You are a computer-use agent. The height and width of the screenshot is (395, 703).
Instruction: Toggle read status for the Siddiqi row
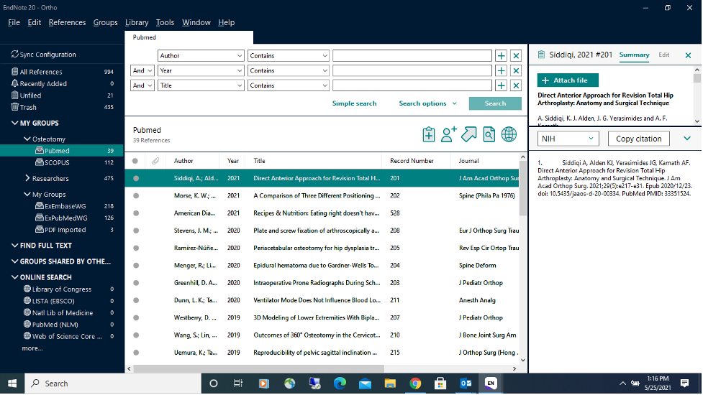(x=136, y=178)
